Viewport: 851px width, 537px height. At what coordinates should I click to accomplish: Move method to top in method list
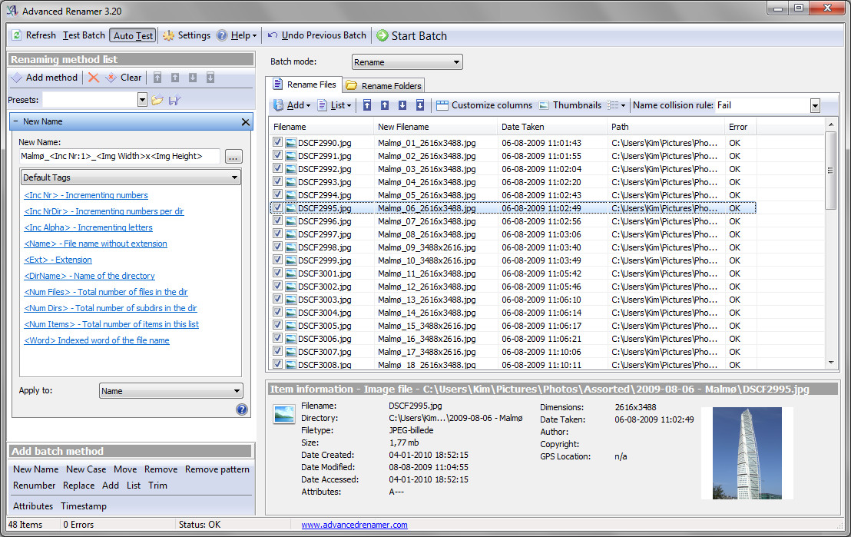(x=157, y=78)
